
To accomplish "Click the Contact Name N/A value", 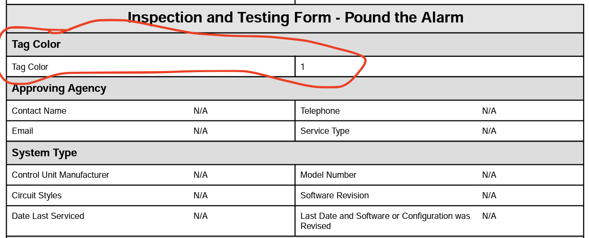I will [201, 111].
